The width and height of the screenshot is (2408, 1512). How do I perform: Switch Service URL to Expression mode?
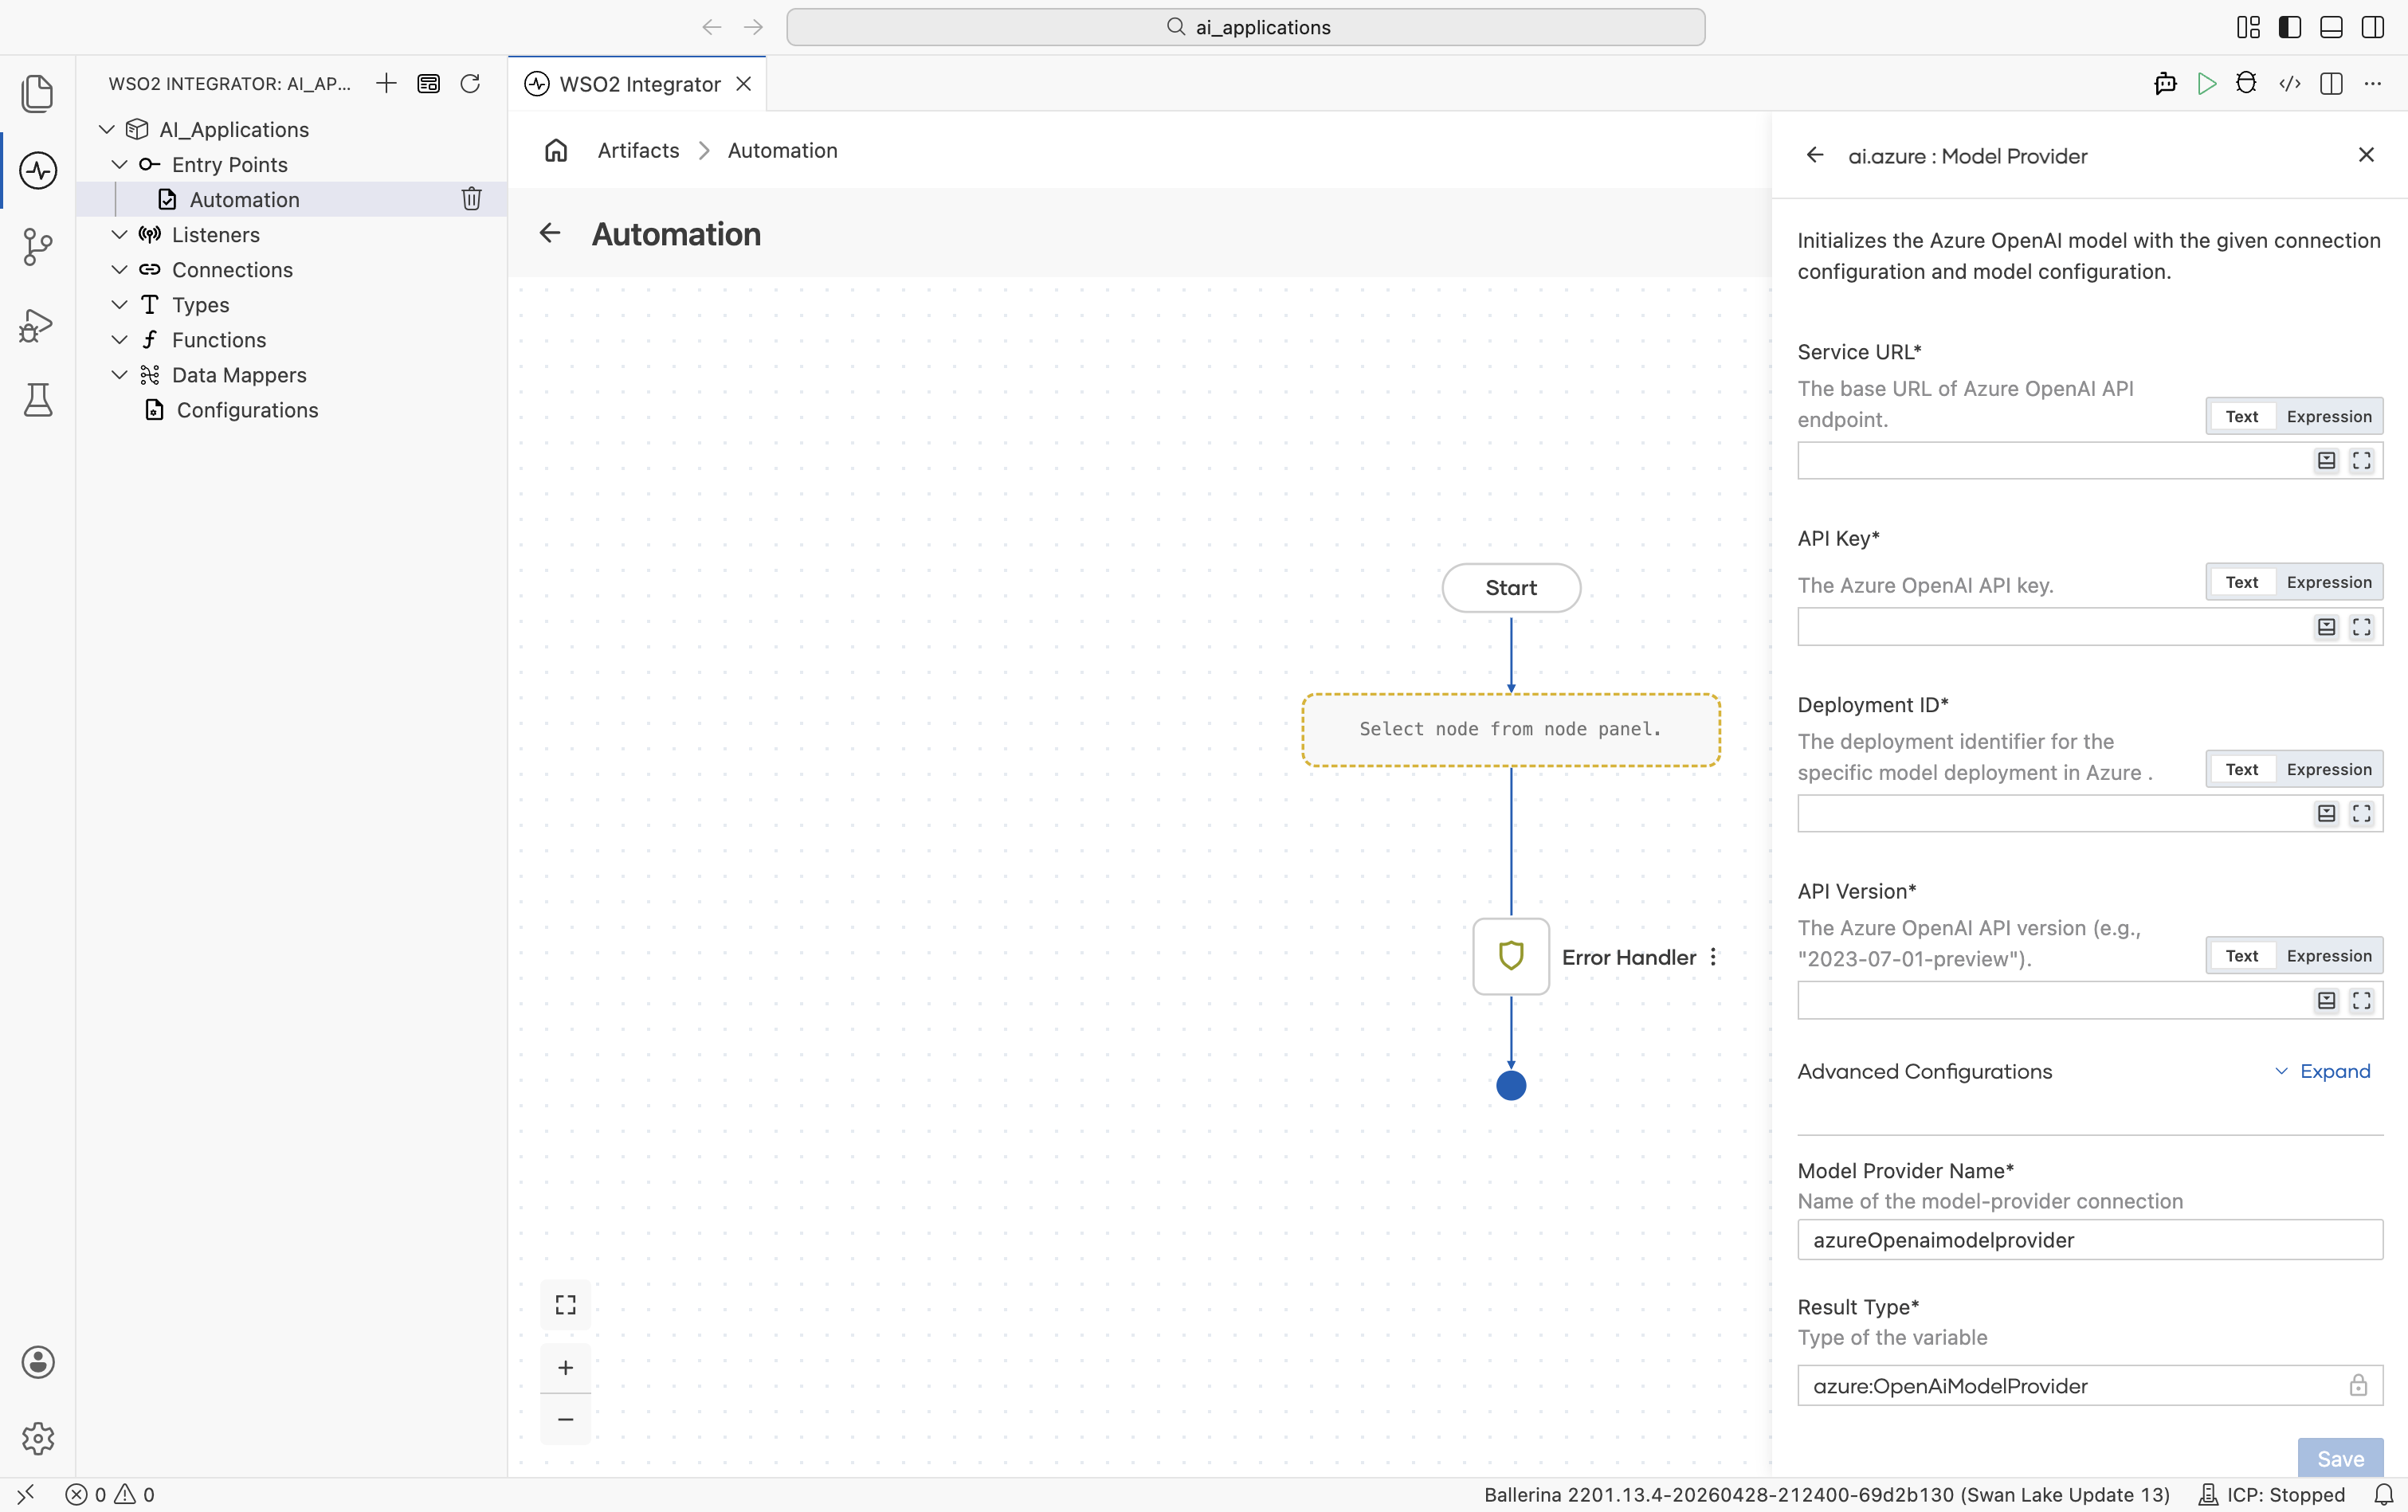coord(2329,416)
